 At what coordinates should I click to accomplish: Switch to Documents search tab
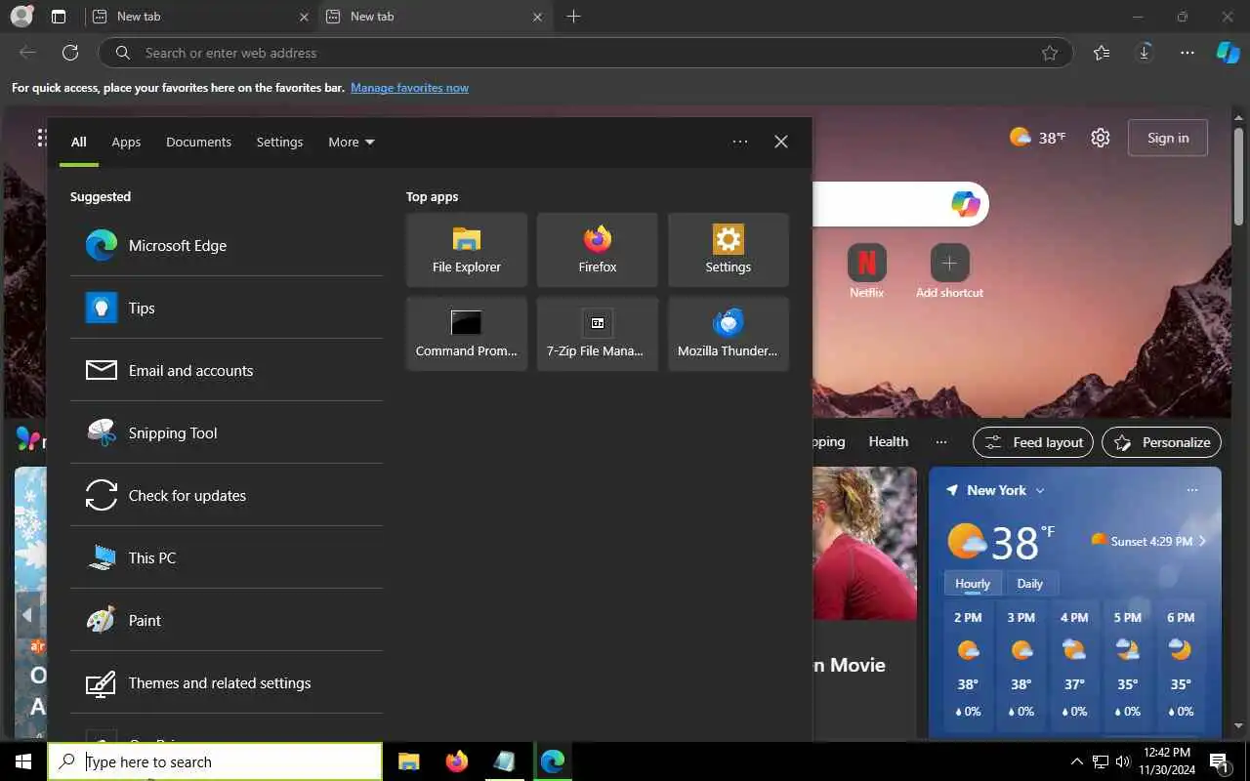(x=198, y=142)
